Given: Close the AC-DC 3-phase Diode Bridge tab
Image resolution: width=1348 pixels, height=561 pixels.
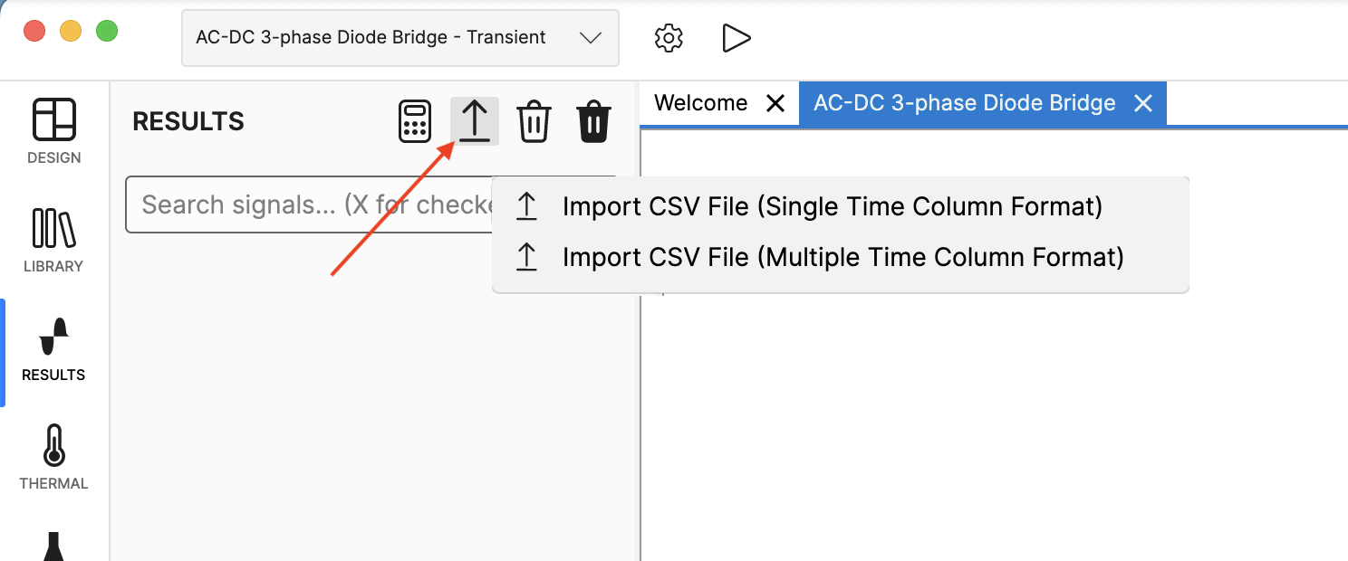Looking at the screenshot, I should [x=1142, y=102].
